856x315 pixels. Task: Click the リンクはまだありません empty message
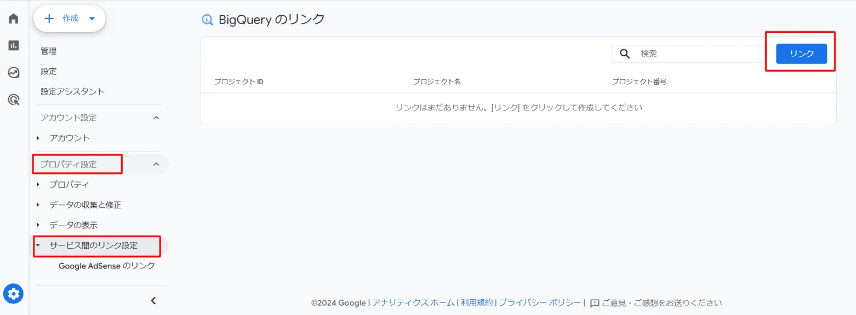click(x=518, y=108)
